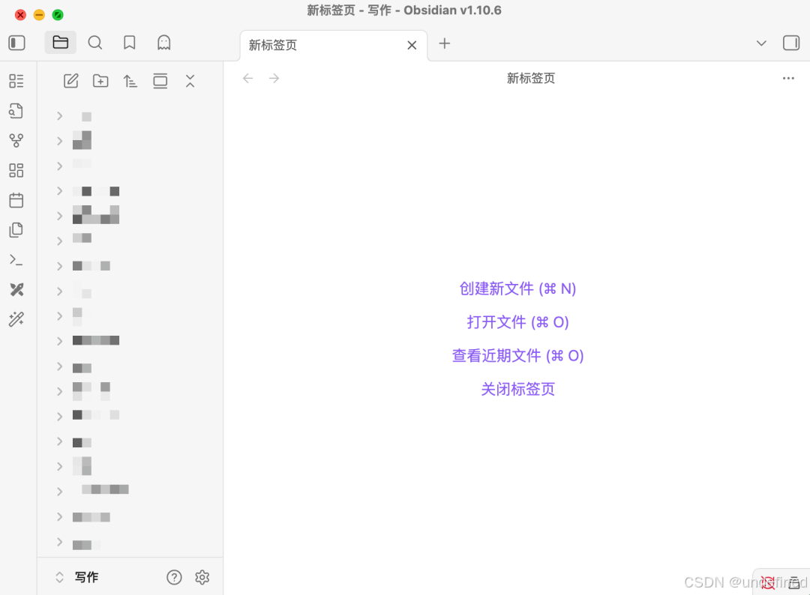
Task: Click the 查看近期文件 link
Action: point(518,355)
